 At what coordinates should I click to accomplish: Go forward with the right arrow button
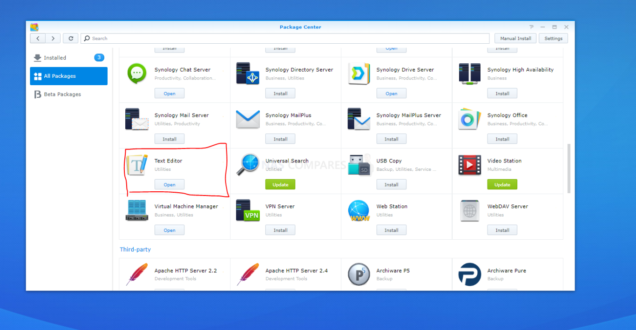coord(53,39)
